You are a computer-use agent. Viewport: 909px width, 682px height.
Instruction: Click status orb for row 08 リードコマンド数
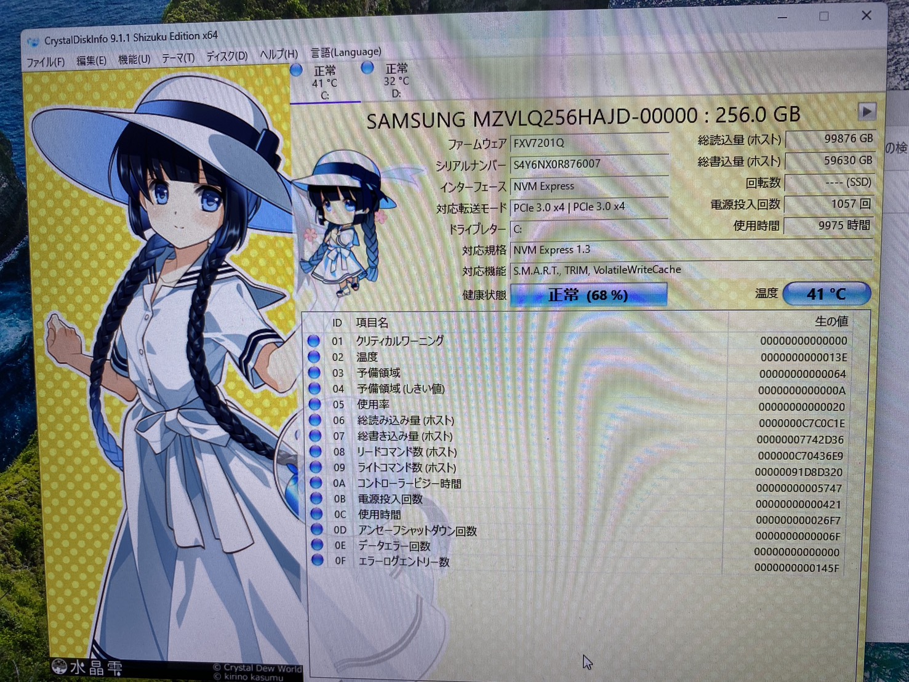316,452
